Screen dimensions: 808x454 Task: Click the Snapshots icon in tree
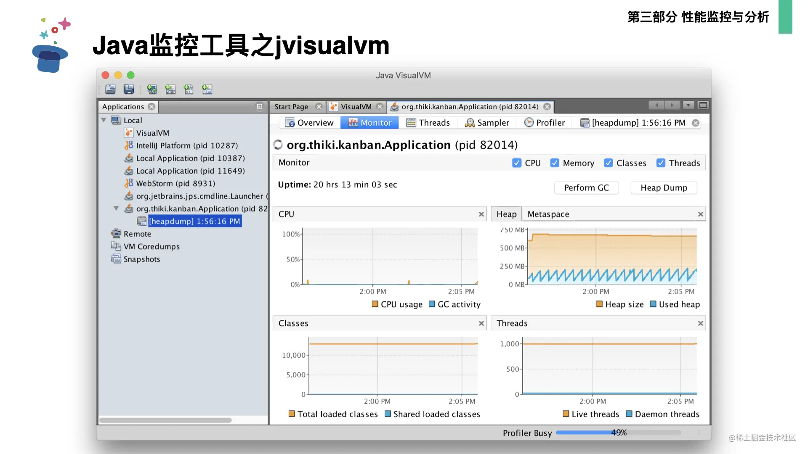[x=116, y=259]
